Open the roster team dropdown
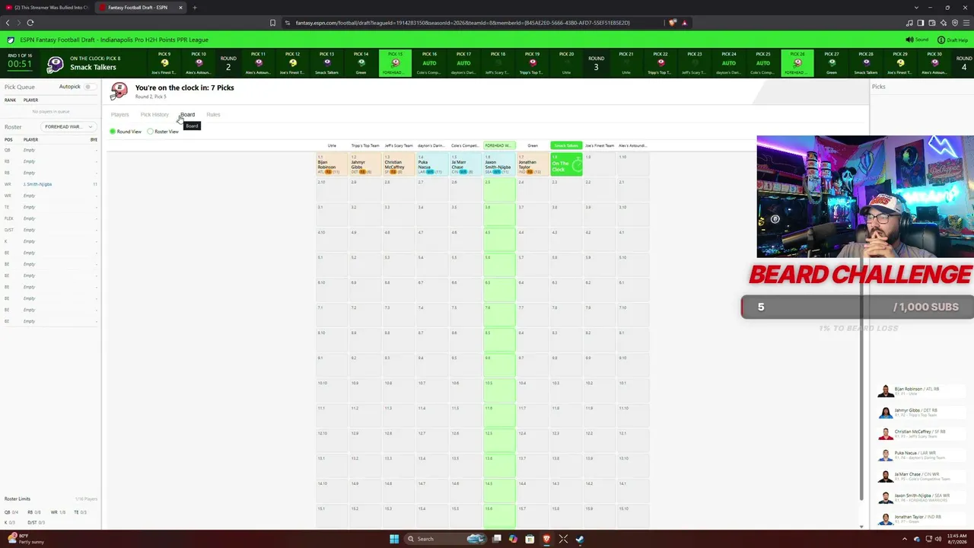The width and height of the screenshot is (974, 548). tap(67, 126)
